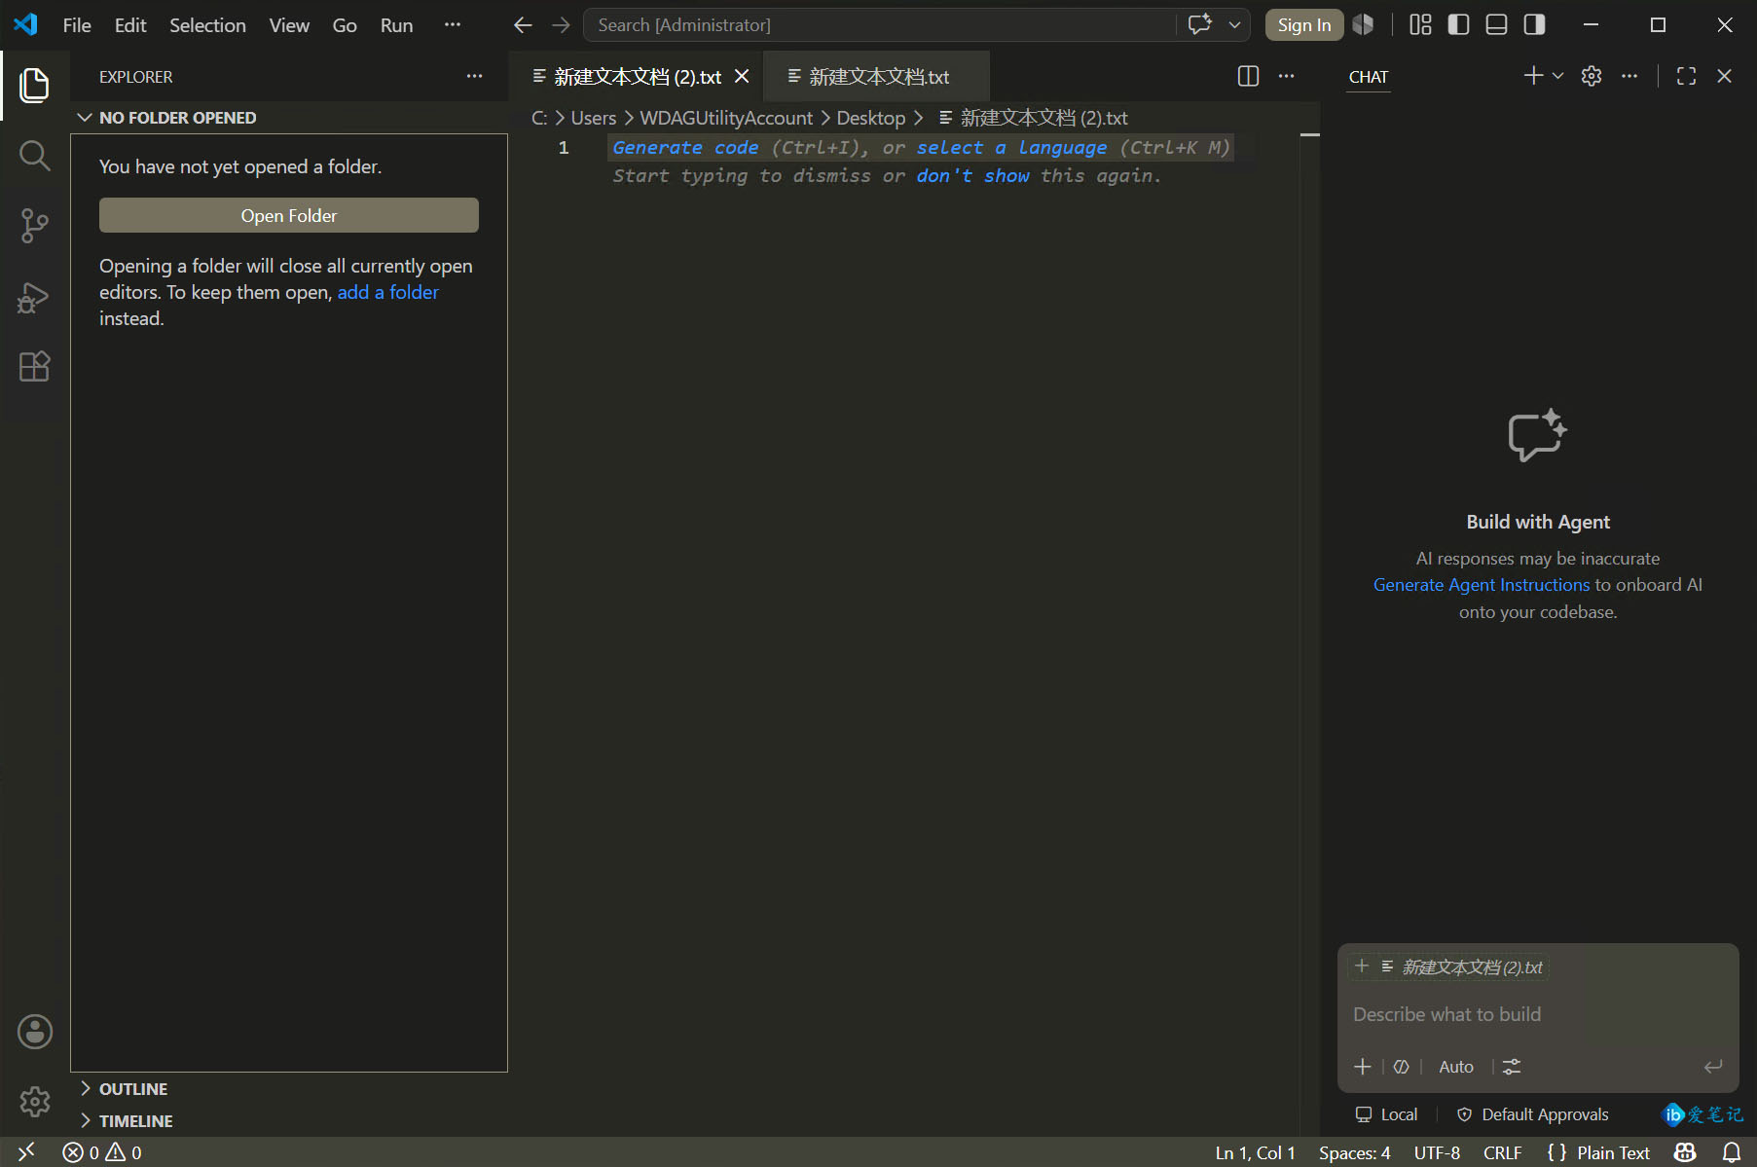Open the Manage gear in activity bar
Image resolution: width=1757 pixels, height=1167 pixels.
[x=35, y=1102]
